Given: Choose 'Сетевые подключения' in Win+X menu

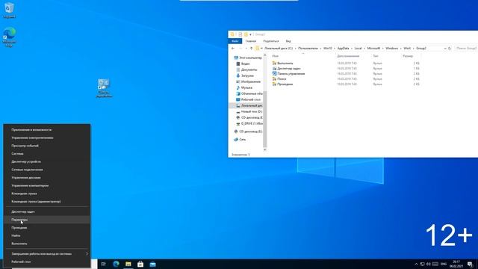Looking at the screenshot, I should coord(47,170).
